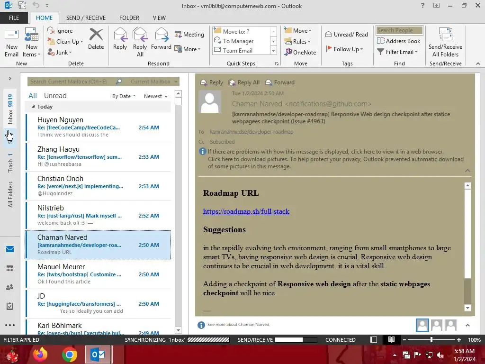
Task: Switch to Mail view
Action: [10, 249]
